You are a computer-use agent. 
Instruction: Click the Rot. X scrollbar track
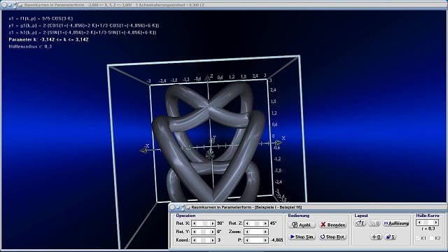click(204, 223)
